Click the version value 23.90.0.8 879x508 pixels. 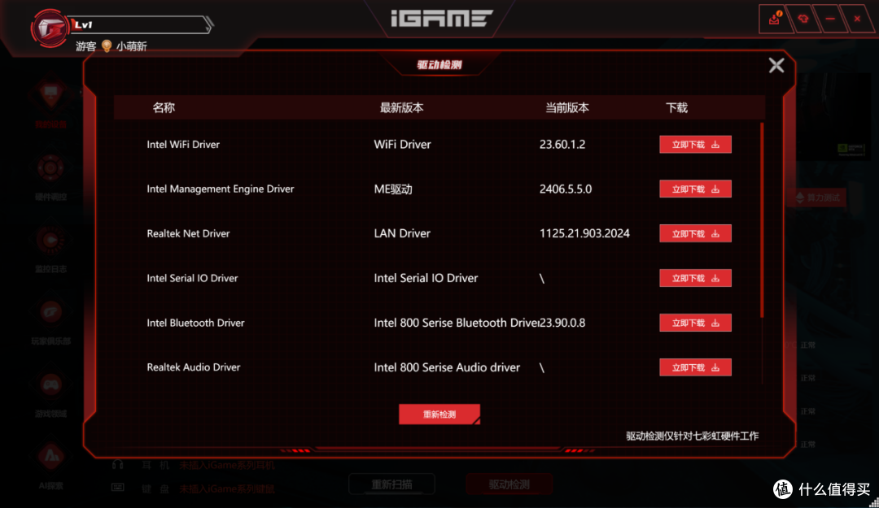(562, 323)
